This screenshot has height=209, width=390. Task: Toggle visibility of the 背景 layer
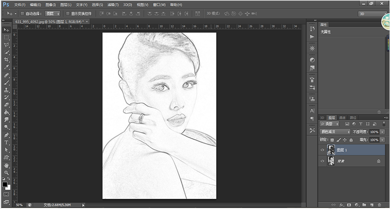click(x=322, y=161)
